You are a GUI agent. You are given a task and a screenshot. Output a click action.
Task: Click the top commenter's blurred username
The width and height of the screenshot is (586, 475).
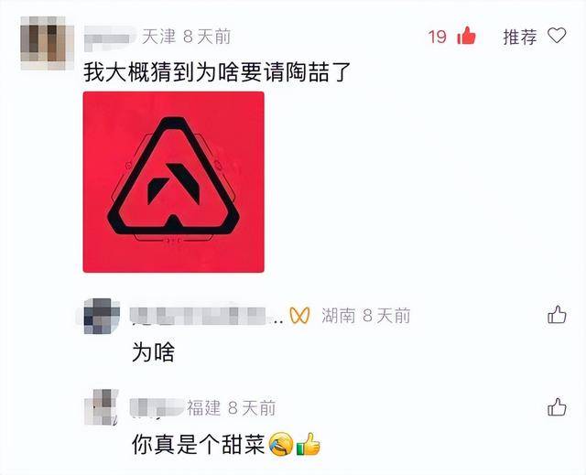[110, 38]
